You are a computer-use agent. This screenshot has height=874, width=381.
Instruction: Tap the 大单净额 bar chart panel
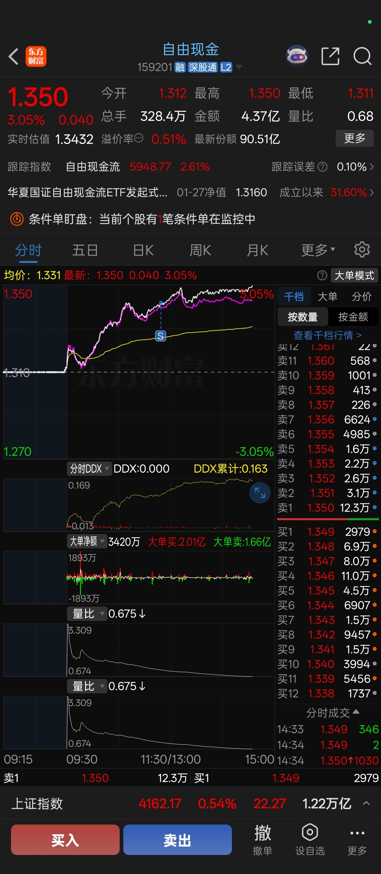click(139, 577)
